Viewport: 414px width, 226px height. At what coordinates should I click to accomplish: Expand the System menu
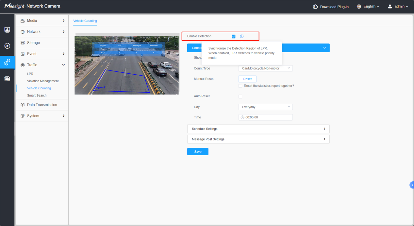point(42,116)
